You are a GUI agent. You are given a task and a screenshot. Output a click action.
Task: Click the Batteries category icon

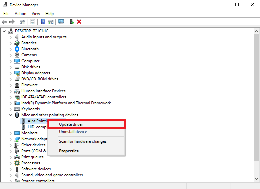coord(17,43)
